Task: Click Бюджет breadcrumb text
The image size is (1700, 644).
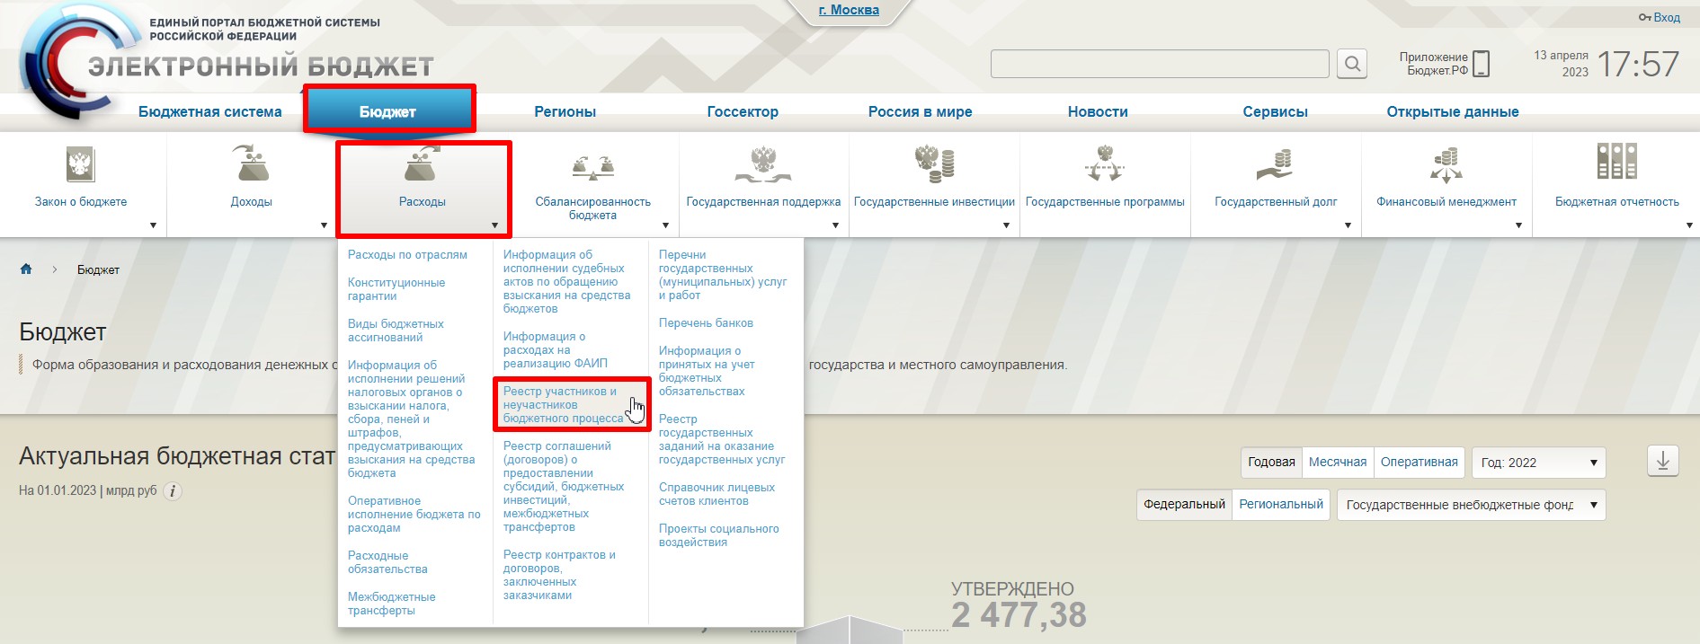Action: pos(98,269)
